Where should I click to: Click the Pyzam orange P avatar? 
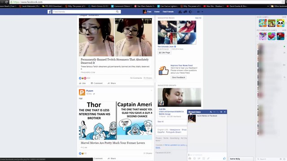tap(82, 92)
